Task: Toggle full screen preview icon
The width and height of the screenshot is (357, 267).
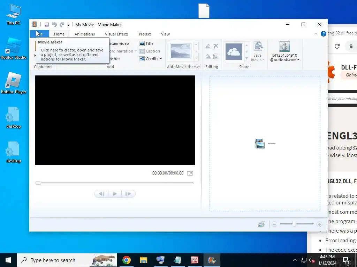Action: (x=190, y=173)
